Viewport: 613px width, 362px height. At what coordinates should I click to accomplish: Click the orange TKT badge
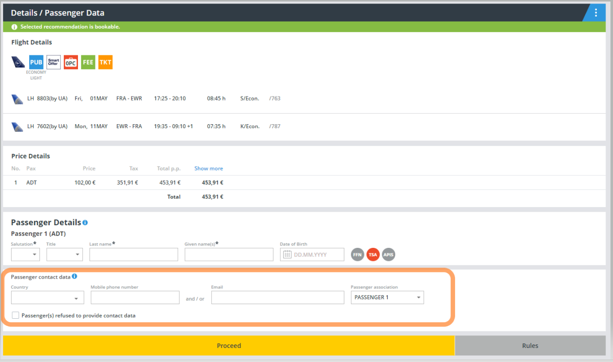pyautogui.click(x=105, y=62)
